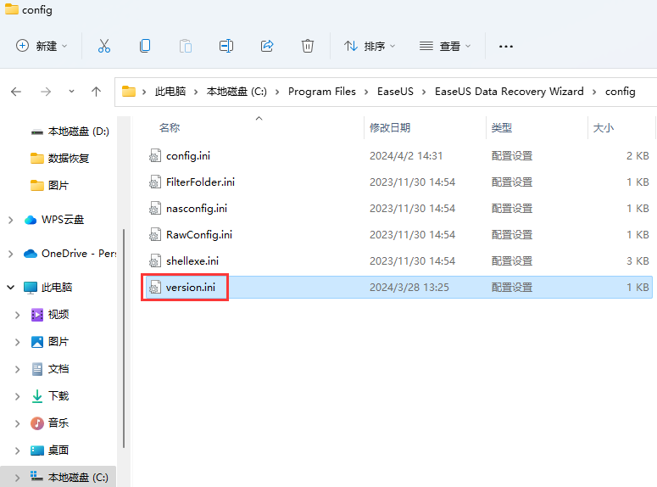Select the nasconfig.ini file
The height and width of the screenshot is (487, 657).
399,209
